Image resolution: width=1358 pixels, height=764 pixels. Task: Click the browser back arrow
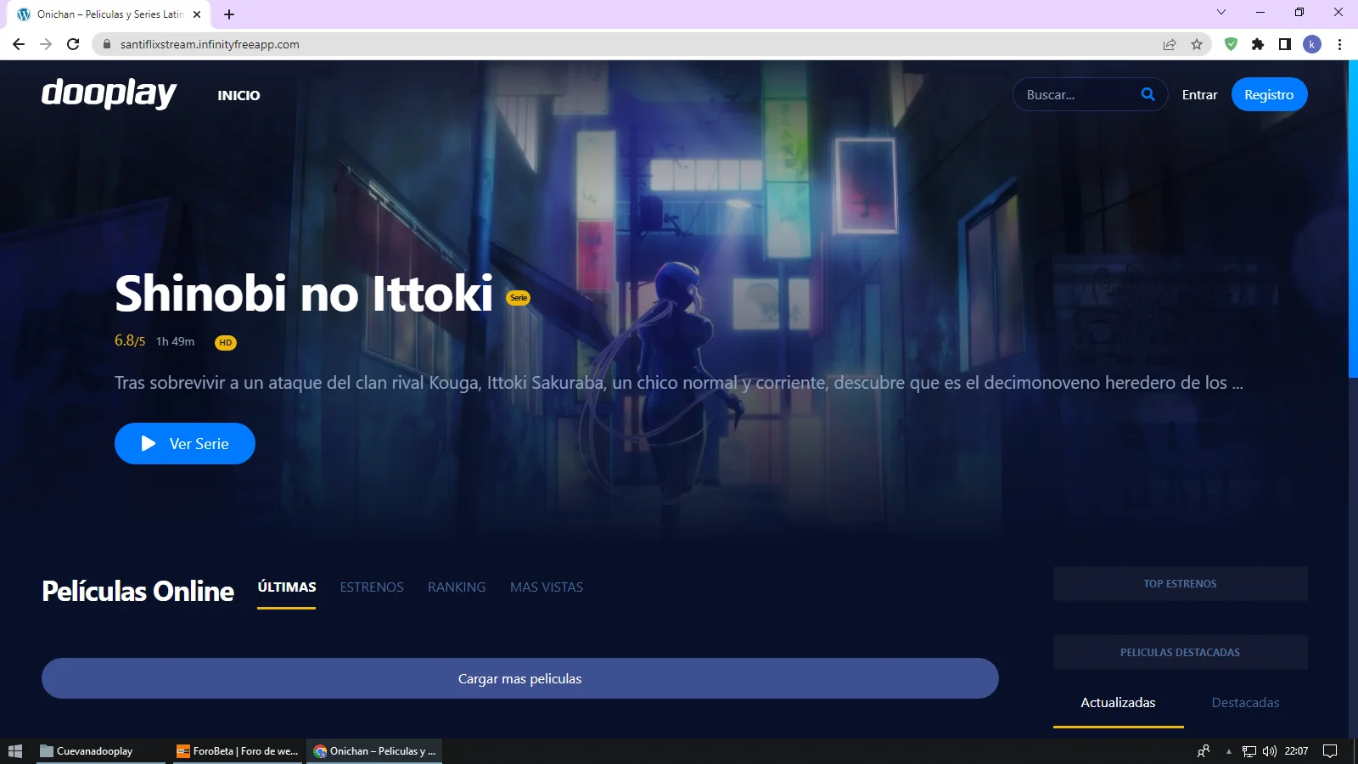19,44
